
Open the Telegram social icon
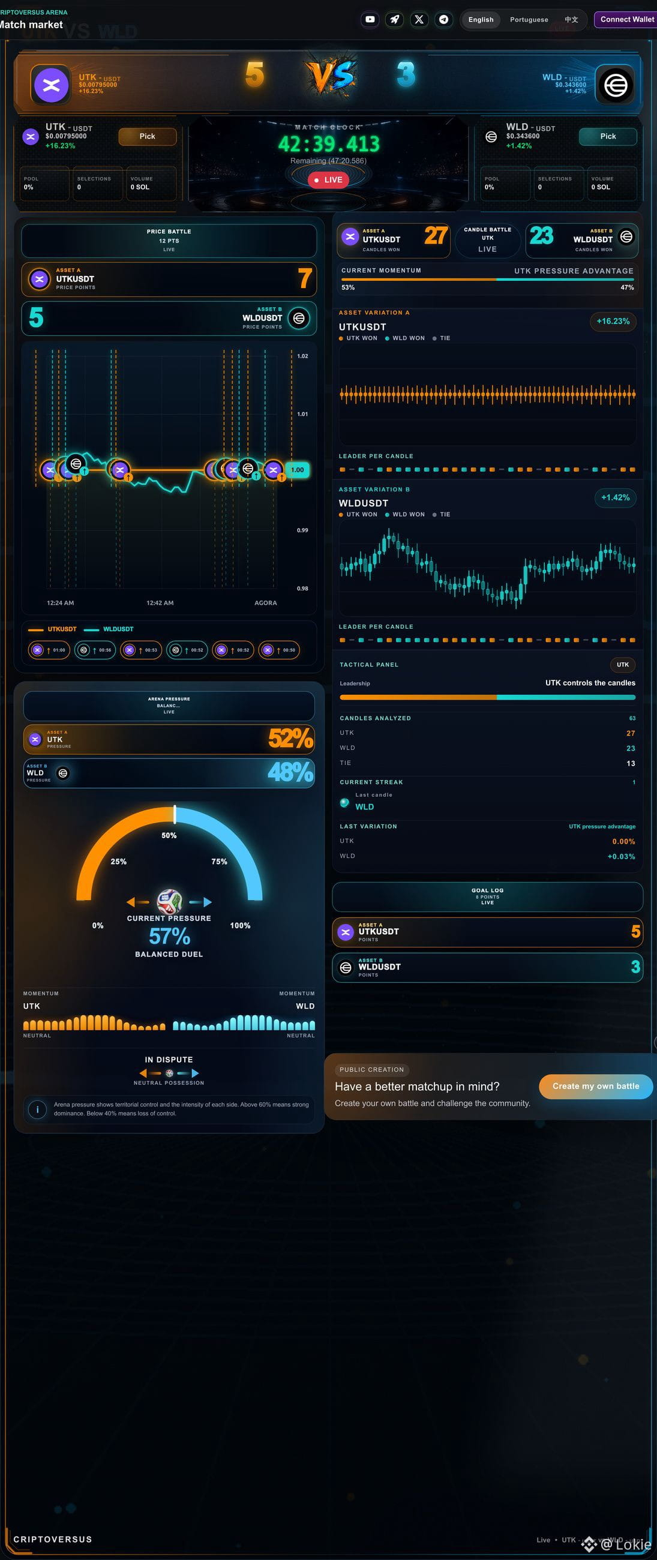444,19
